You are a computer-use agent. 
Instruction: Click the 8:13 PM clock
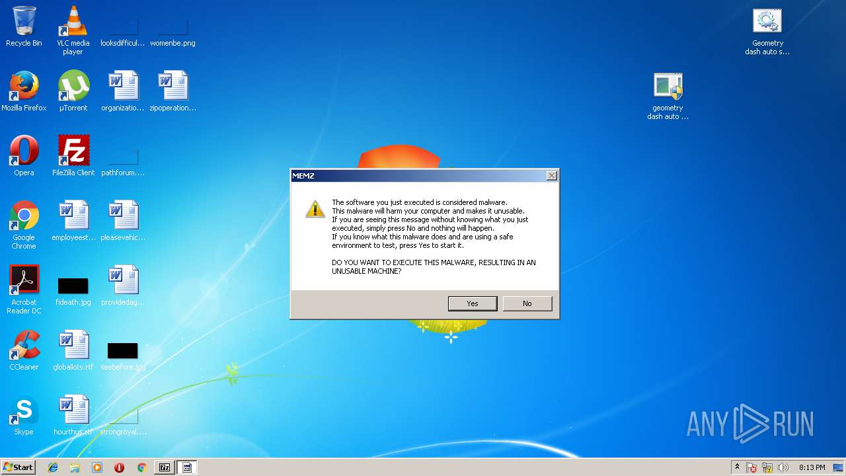click(812, 467)
